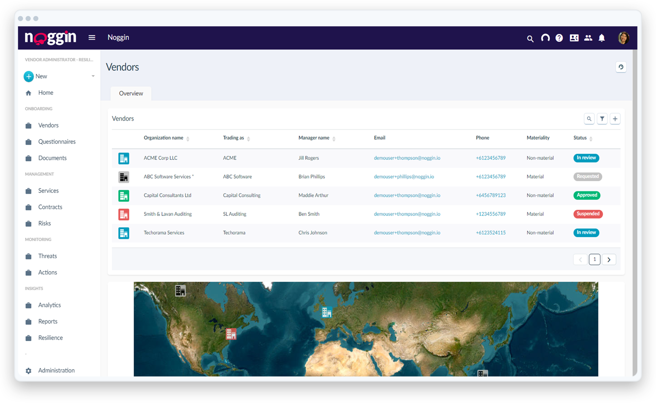Select Reports under Insights section
This screenshot has width=656, height=404.
point(48,321)
